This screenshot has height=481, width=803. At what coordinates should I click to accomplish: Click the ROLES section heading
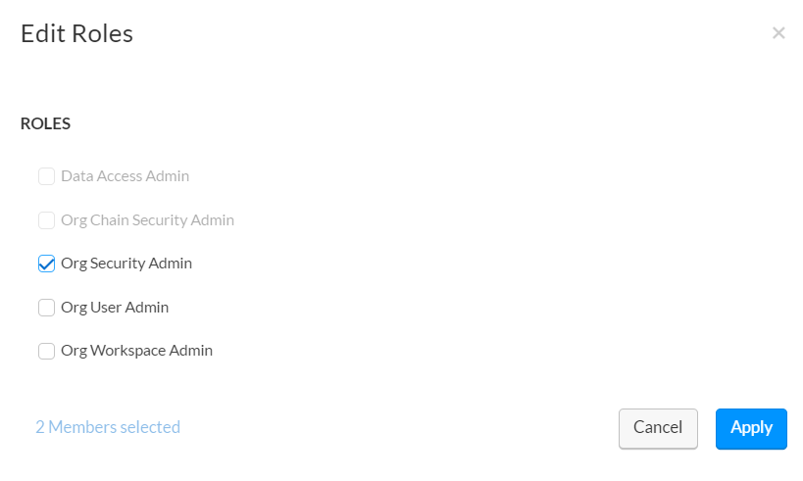click(x=45, y=124)
